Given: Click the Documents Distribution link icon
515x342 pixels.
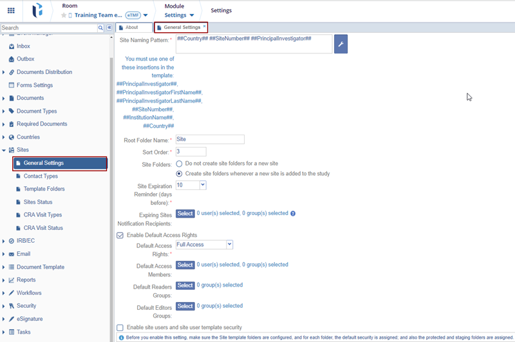Looking at the screenshot, I should click(x=12, y=72).
